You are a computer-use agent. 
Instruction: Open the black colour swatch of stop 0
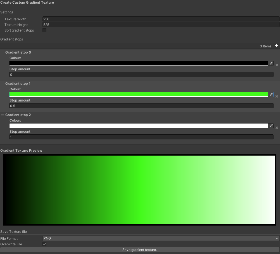coord(139,63)
